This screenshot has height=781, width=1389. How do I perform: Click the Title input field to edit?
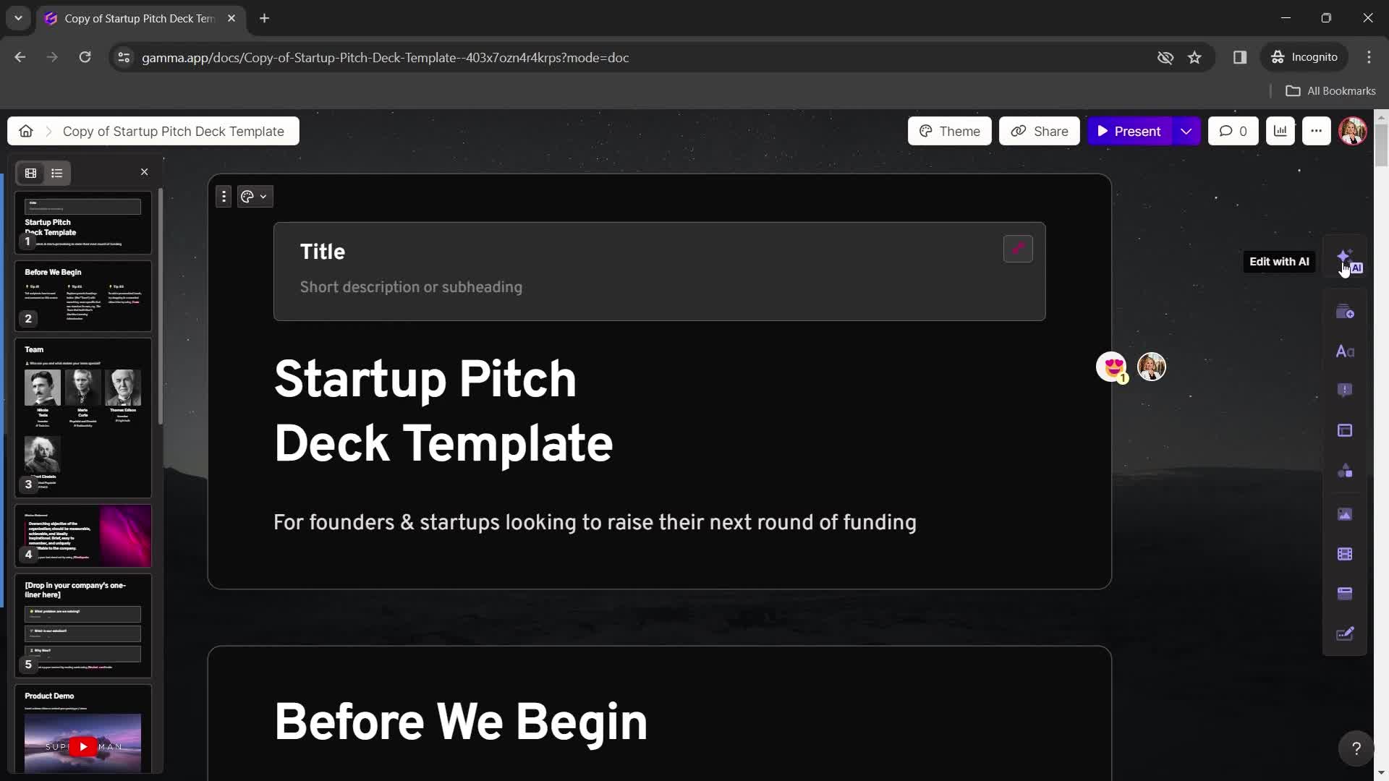click(323, 251)
